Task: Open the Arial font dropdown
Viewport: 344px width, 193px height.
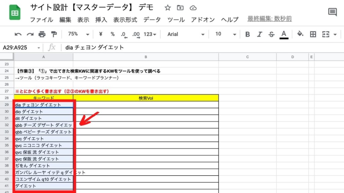Action: (185, 35)
